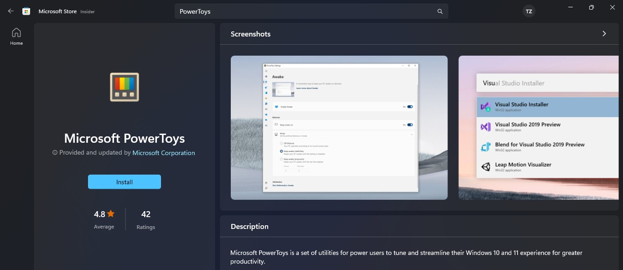Click the Screenshots section heading
The image size is (623, 270).
click(x=250, y=33)
